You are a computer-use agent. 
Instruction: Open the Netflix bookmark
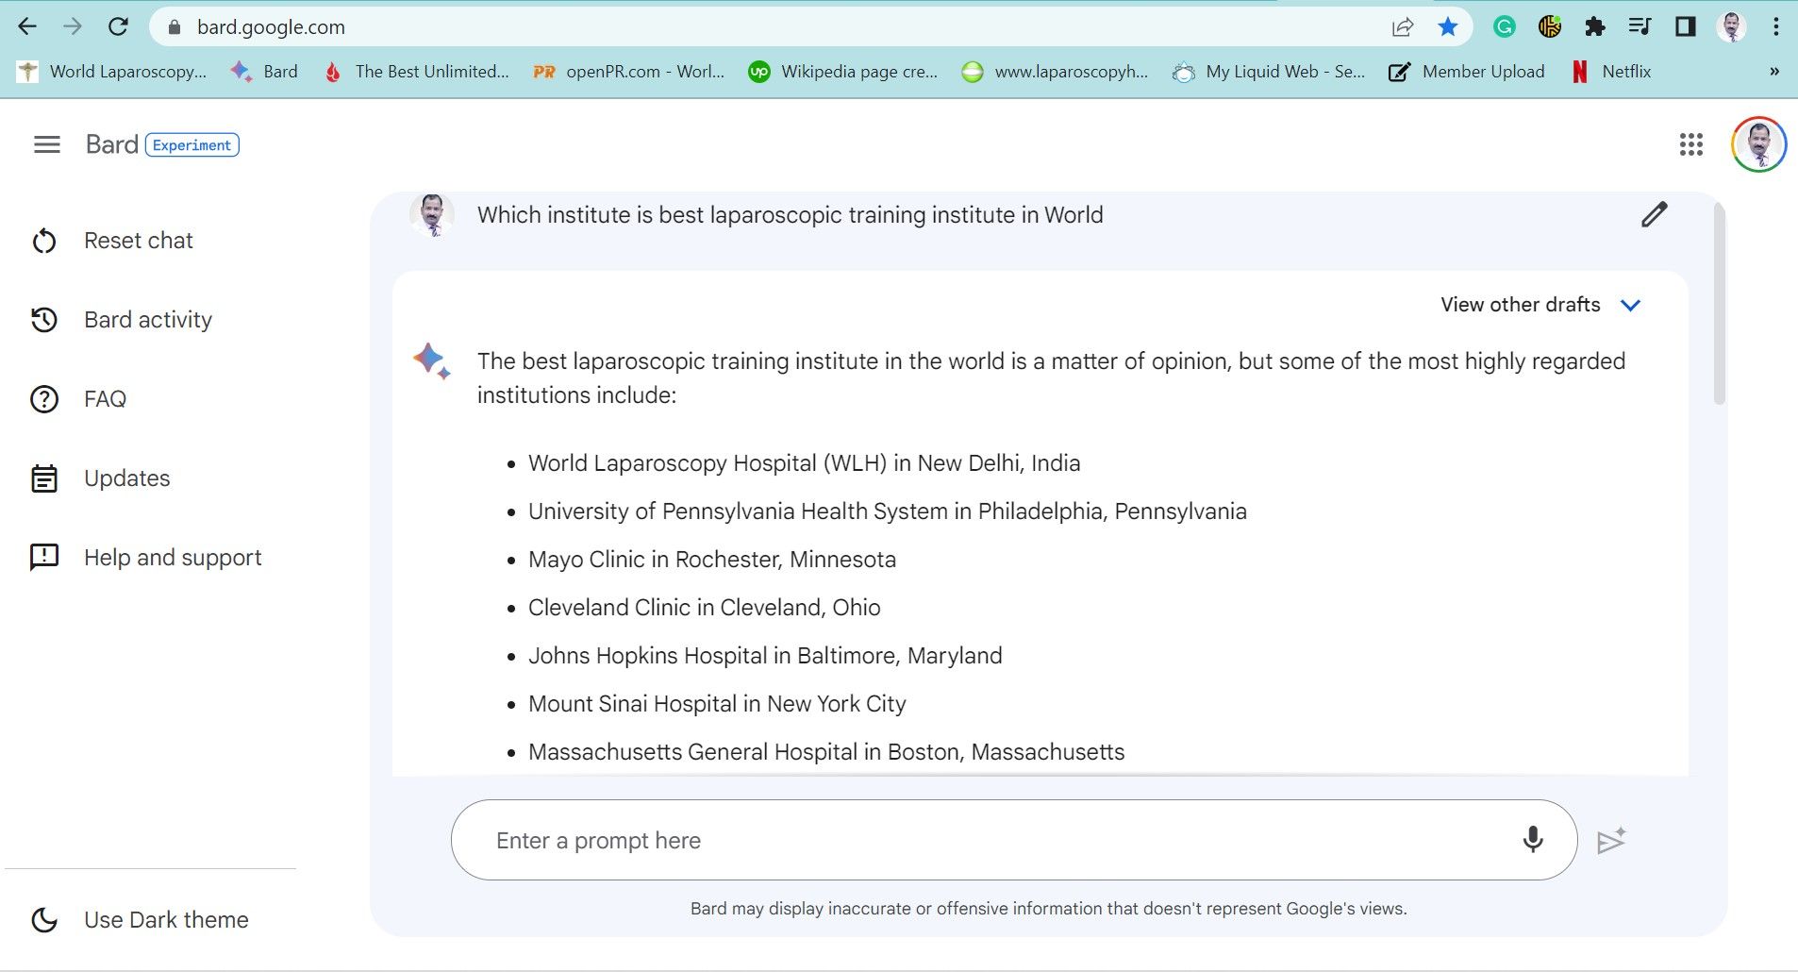click(1611, 71)
